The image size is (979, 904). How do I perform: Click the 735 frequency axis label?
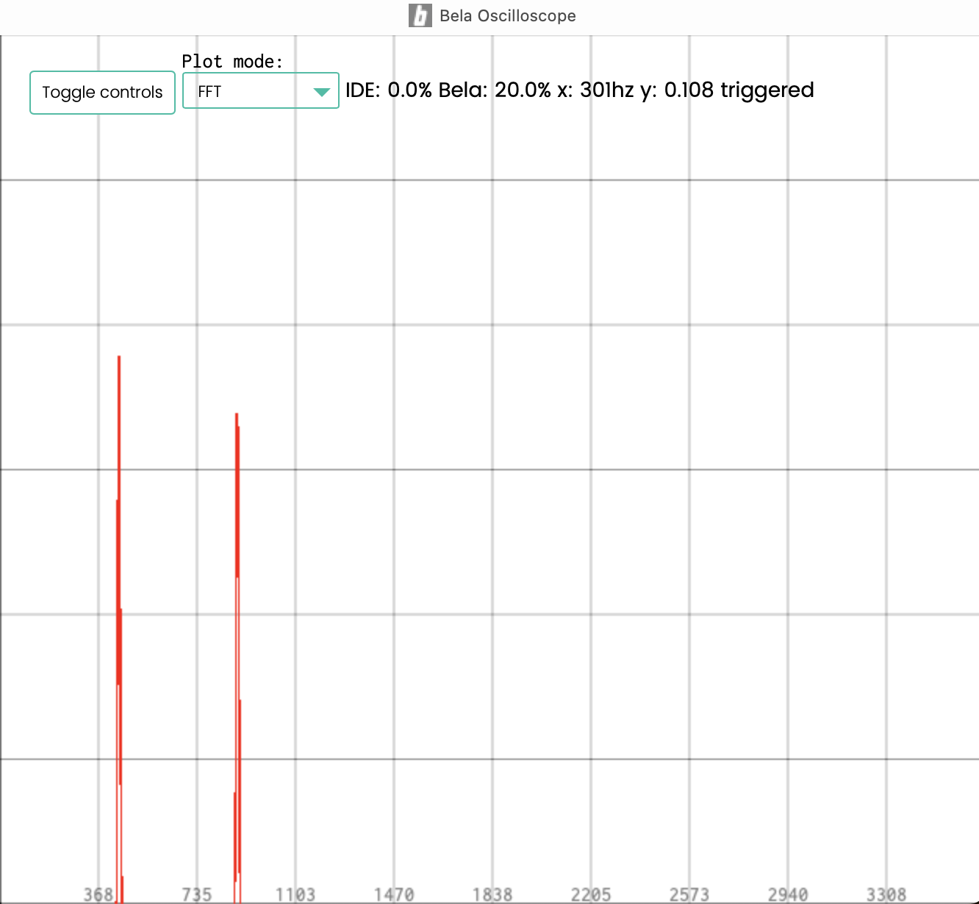[197, 894]
